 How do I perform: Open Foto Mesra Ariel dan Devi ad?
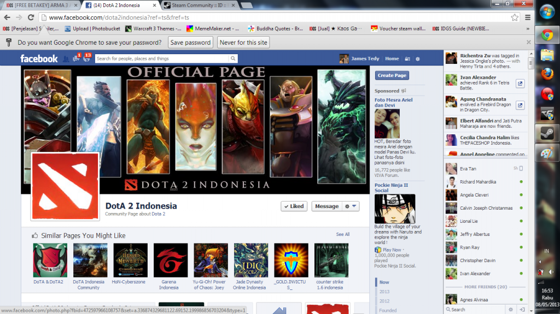[393, 103]
